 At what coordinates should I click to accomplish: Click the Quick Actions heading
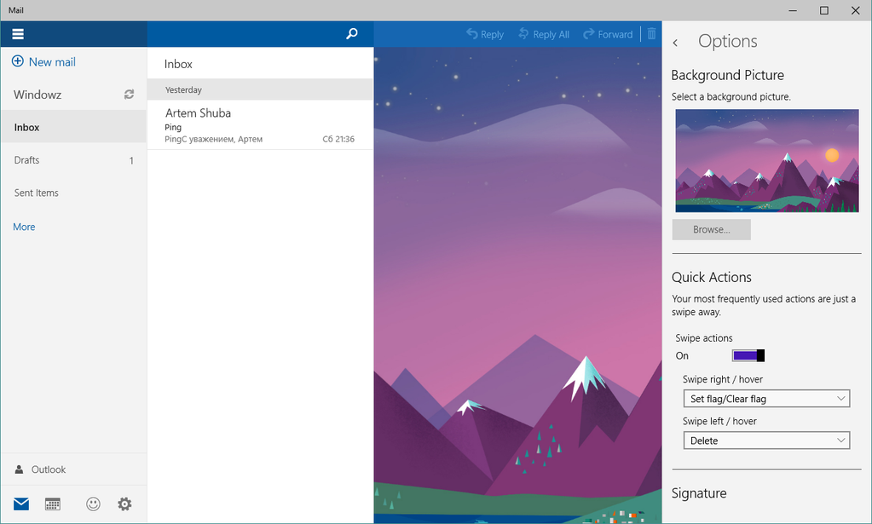711,277
